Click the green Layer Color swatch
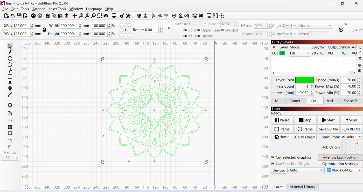Viewport: 363px width, 192px height. coord(304,80)
